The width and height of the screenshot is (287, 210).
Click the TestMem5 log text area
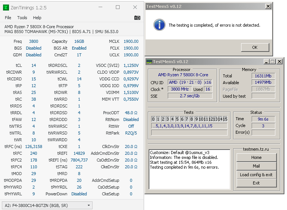click(190, 169)
